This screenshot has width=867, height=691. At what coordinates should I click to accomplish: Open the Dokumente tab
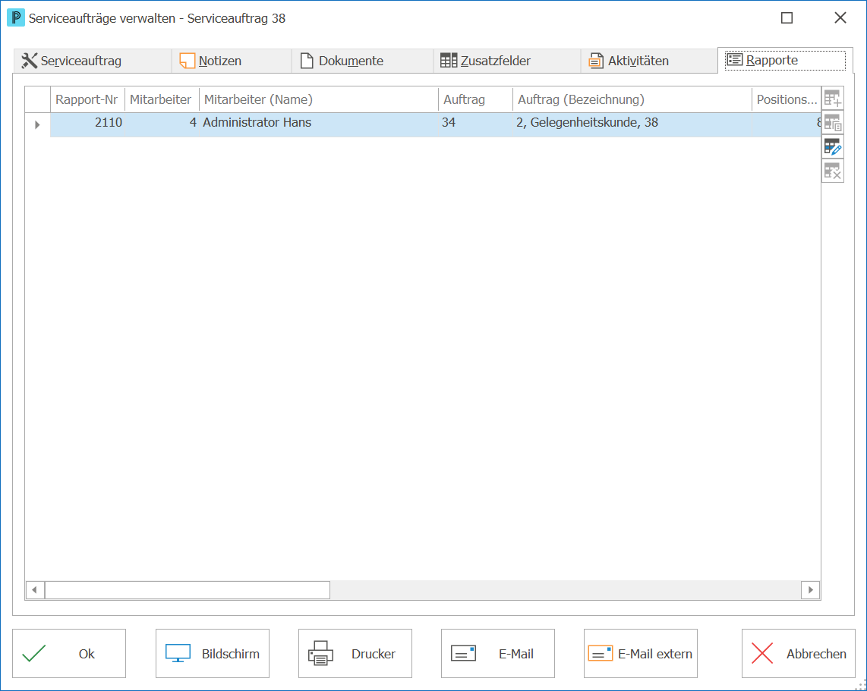click(362, 61)
